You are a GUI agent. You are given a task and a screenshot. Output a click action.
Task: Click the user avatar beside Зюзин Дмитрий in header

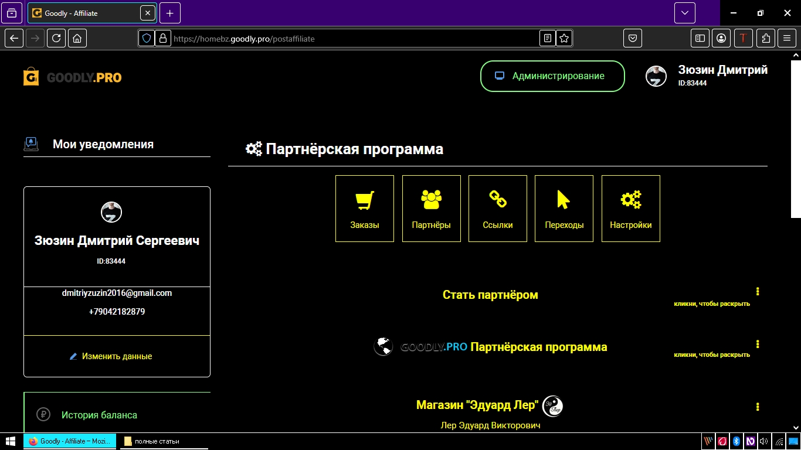tap(656, 76)
